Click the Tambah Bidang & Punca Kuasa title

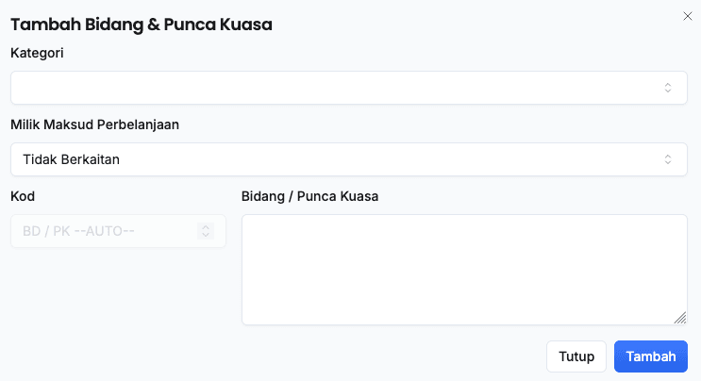142,25
